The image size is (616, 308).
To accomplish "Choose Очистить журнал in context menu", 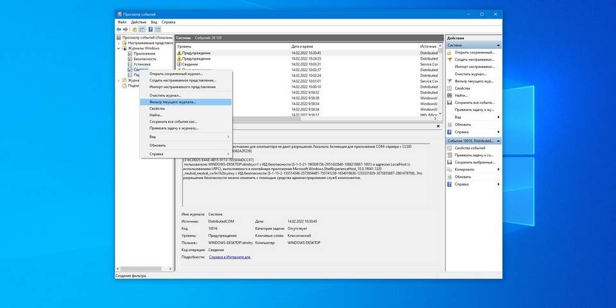I will 186,96.
